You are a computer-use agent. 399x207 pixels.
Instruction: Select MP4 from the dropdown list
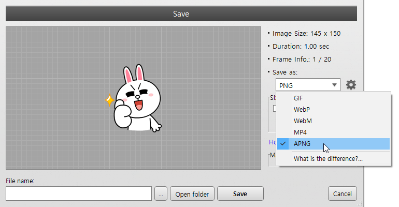tap(300, 132)
